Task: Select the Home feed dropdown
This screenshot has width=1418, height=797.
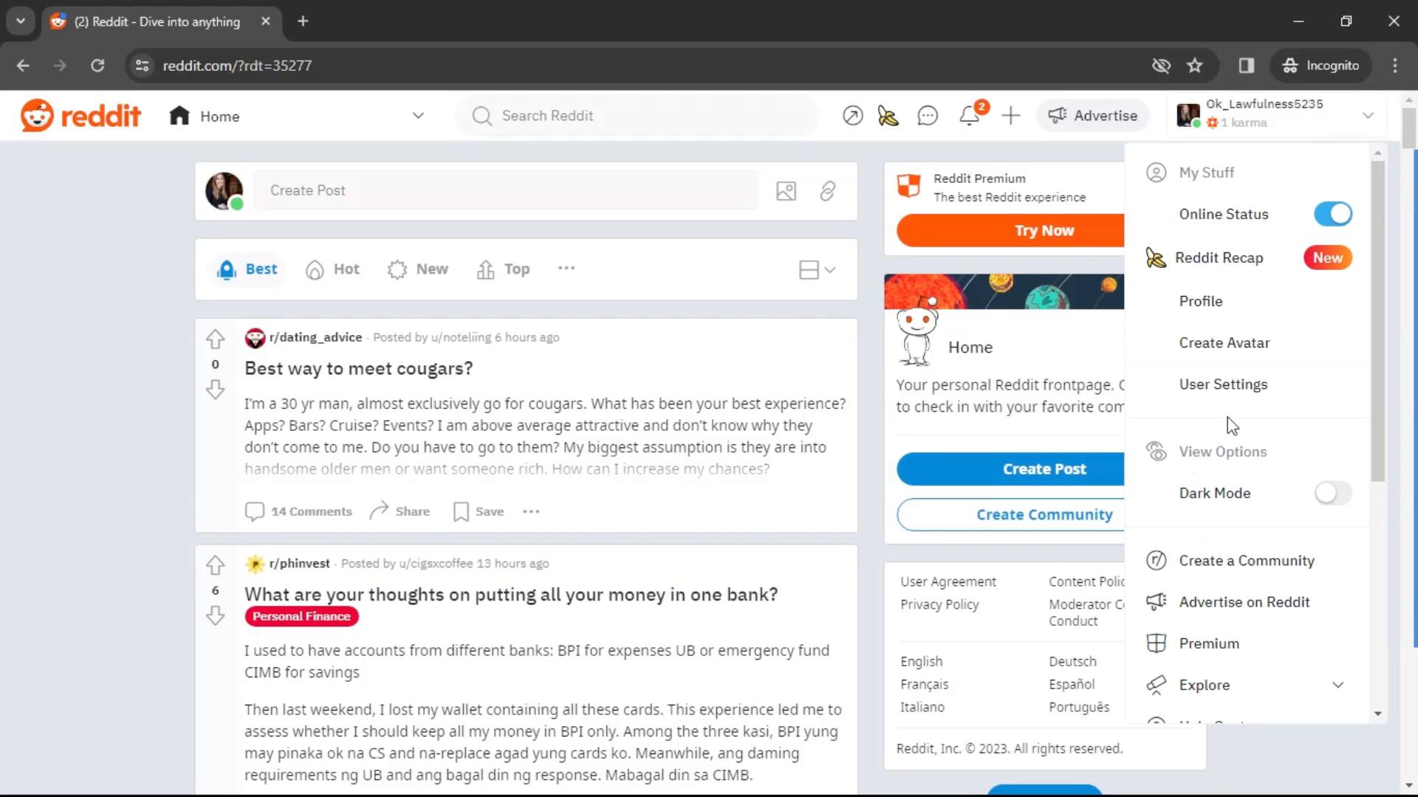Action: click(418, 116)
